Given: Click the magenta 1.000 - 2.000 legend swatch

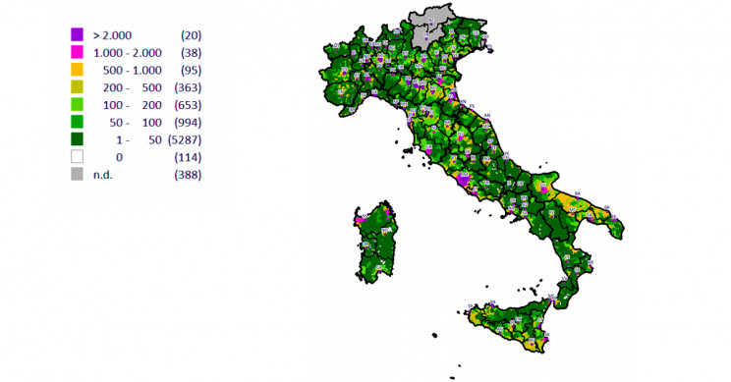Looking at the screenshot, I should 77,52.
